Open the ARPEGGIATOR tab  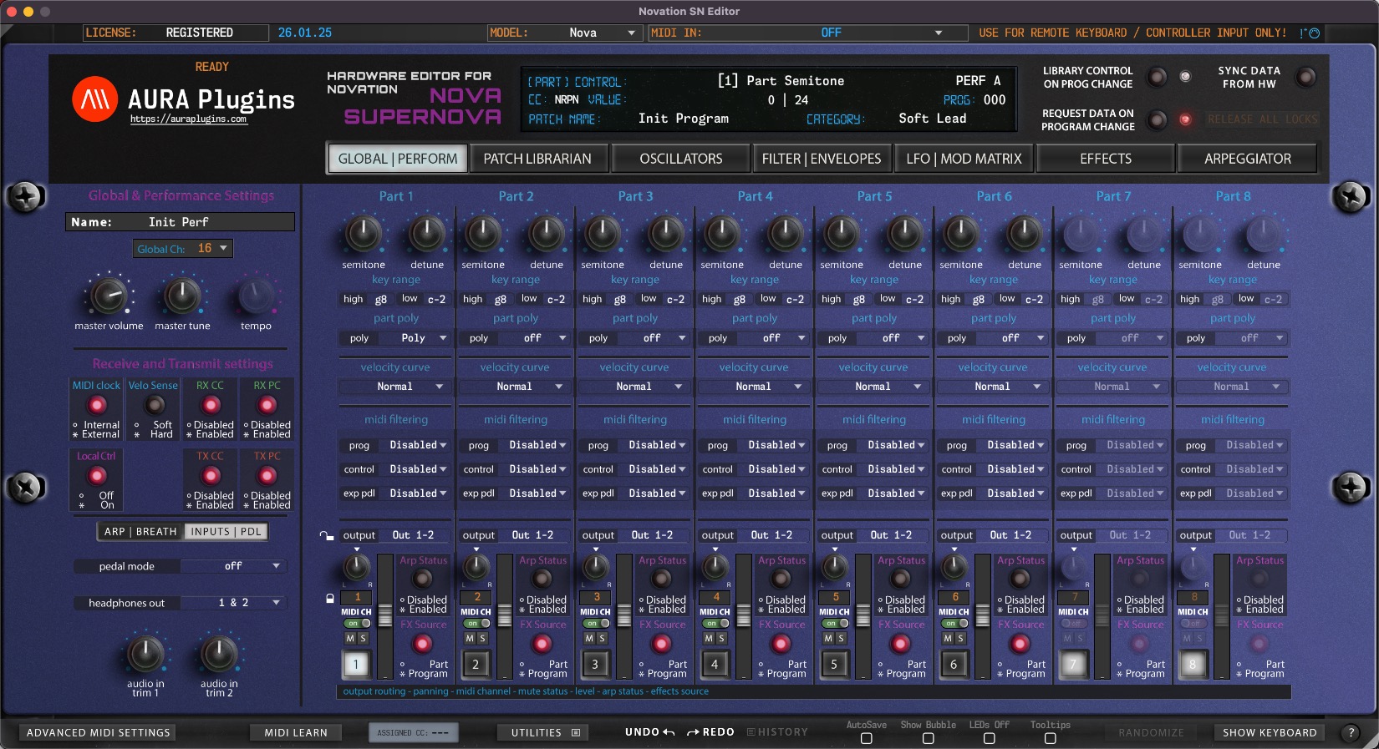pyautogui.click(x=1247, y=159)
